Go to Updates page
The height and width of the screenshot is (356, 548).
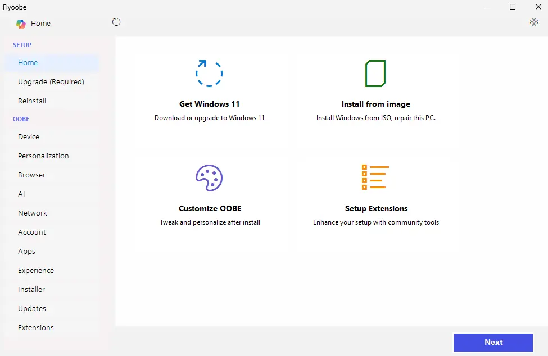click(52, 308)
